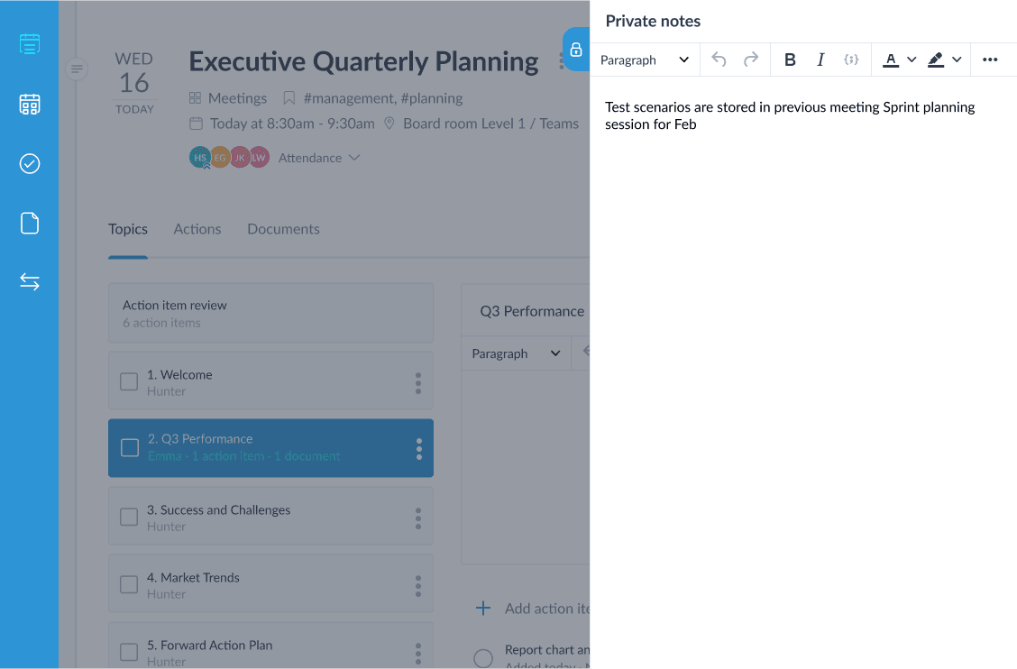Image resolution: width=1017 pixels, height=669 pixels.
Task: Check the 3. Success and Challenges checkbox
Action: click(x=129, y=517)
